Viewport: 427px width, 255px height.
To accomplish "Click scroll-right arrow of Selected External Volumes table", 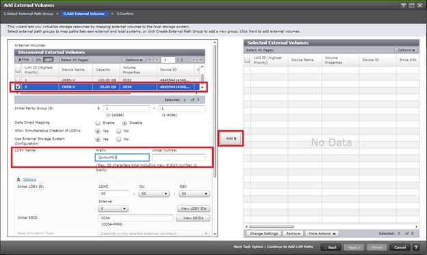I will click(416, 226).
